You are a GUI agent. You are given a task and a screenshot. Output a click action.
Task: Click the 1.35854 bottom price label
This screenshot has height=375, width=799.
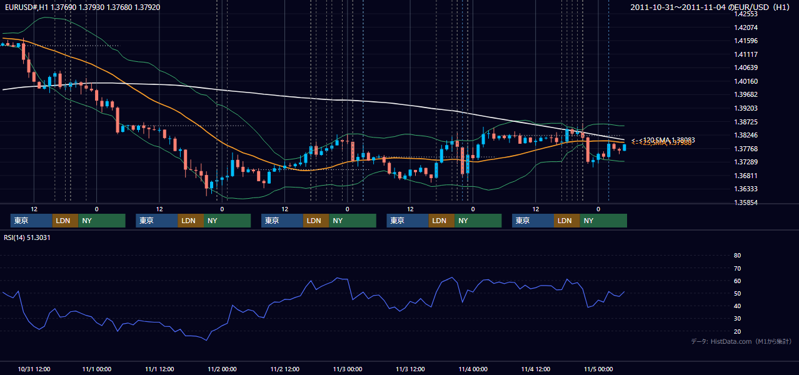pos(746,202)
